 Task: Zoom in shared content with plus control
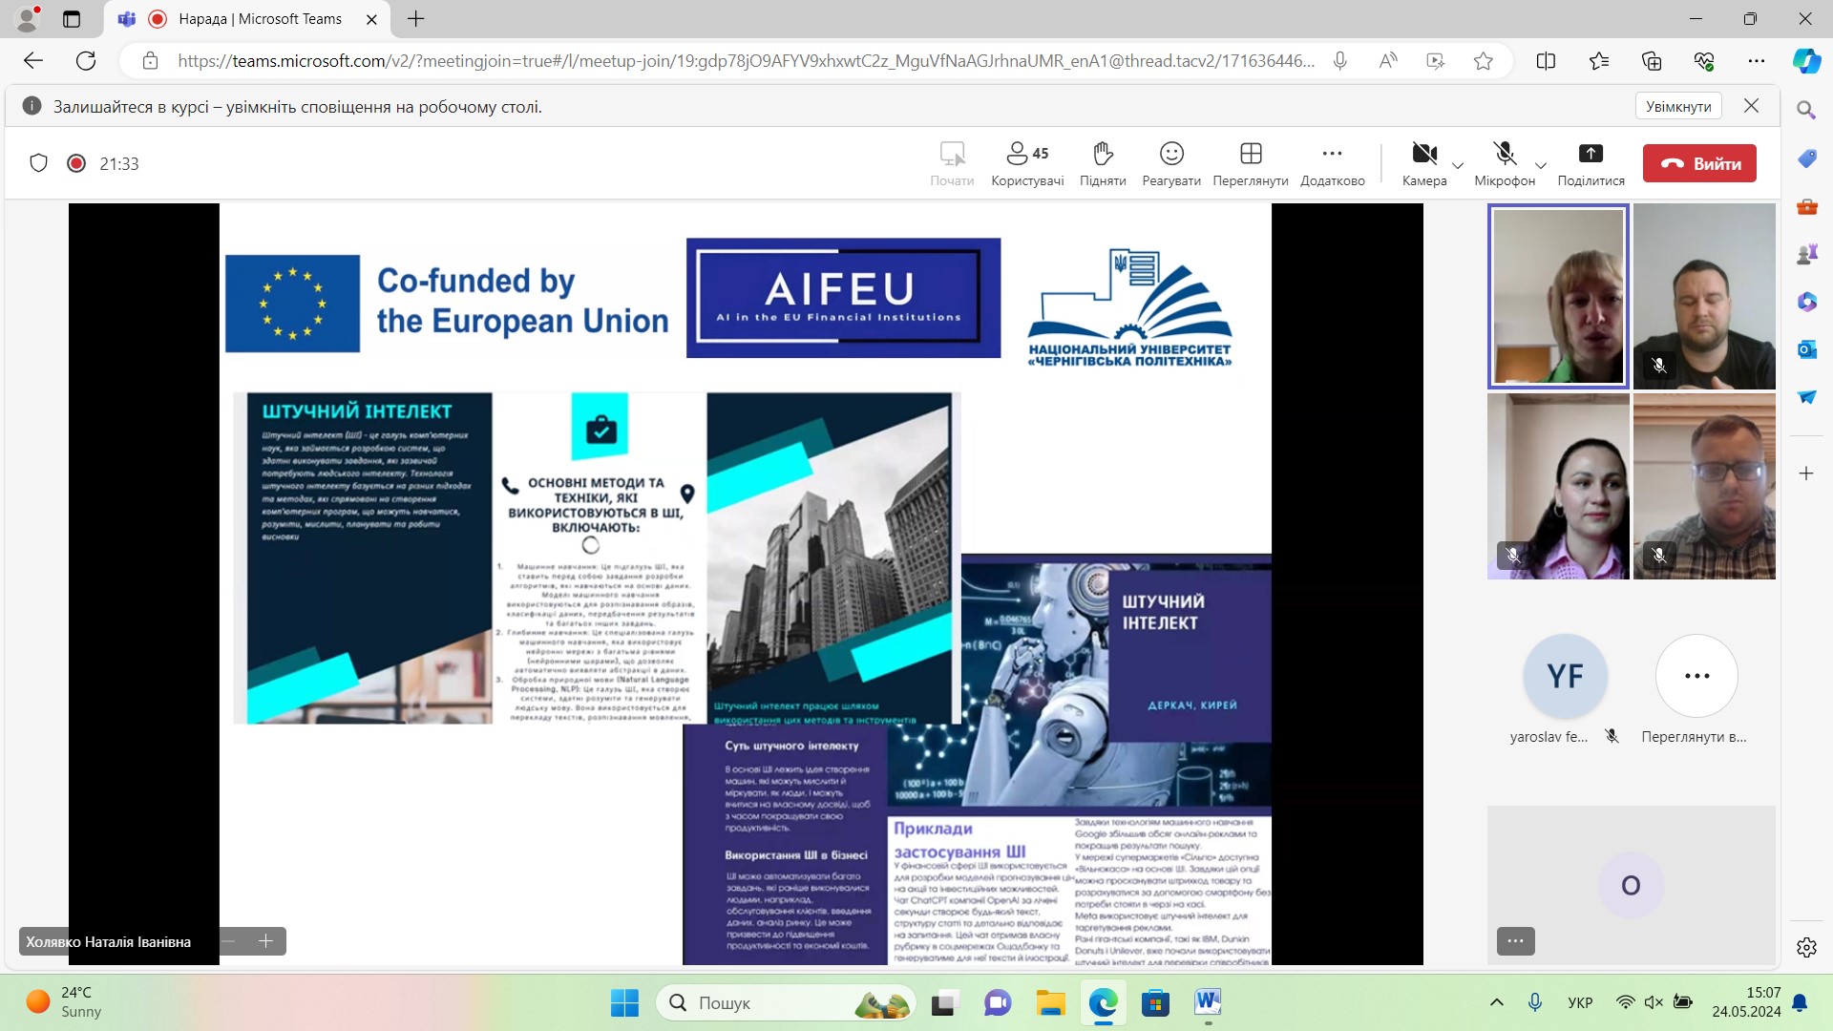(265, 941)
